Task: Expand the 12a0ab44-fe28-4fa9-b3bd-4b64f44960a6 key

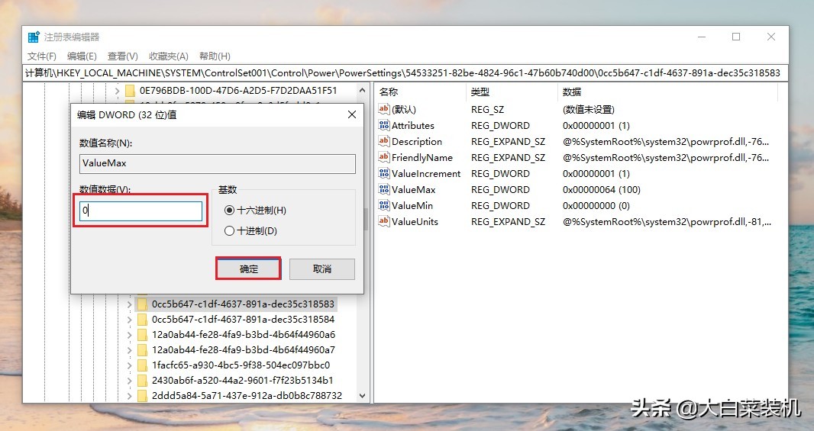Action: pyautogui.click(x=129, y=335)
